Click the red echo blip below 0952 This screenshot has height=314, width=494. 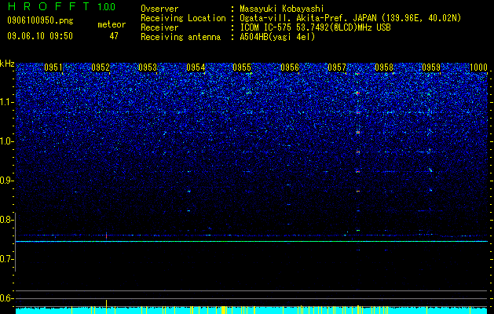[x=107, y=235]
